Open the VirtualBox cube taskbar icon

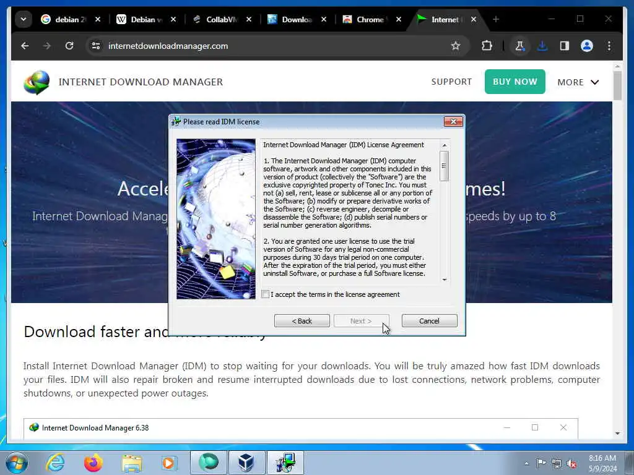(246, 463)
